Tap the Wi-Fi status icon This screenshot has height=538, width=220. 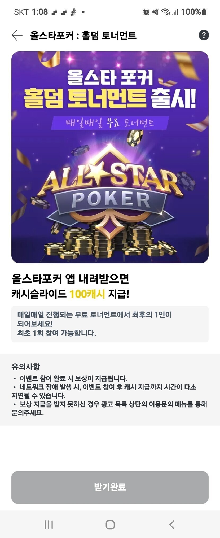166,12
